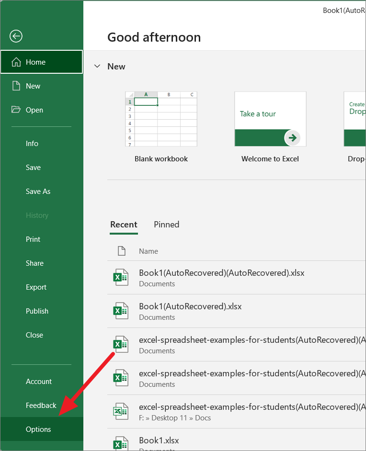
Task: Switch to the Recent tab
Action: tap(124, 225)
